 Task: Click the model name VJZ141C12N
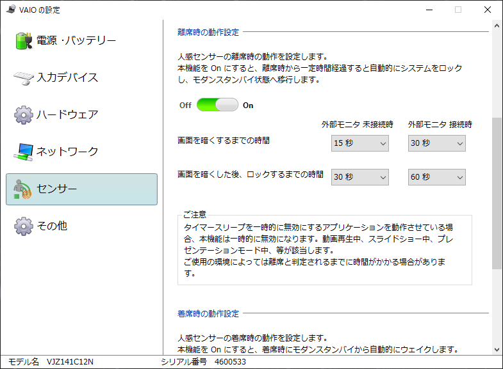[70, 362]
